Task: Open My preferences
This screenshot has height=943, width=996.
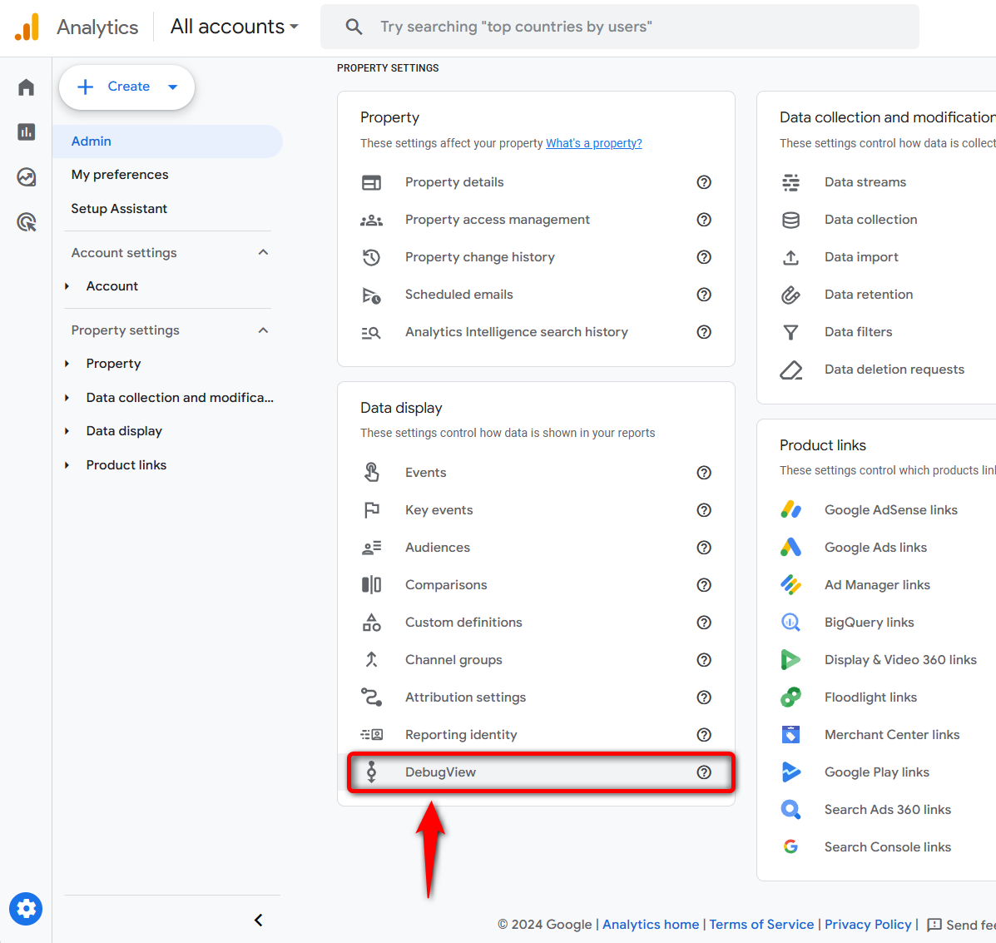Action: coord(120,175)
